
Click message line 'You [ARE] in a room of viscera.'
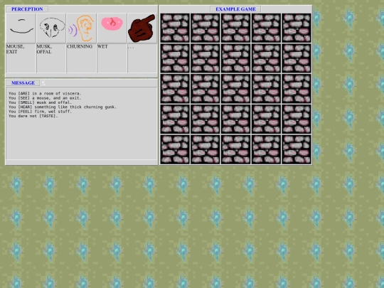pyautogui.click(x=45, y=93)
